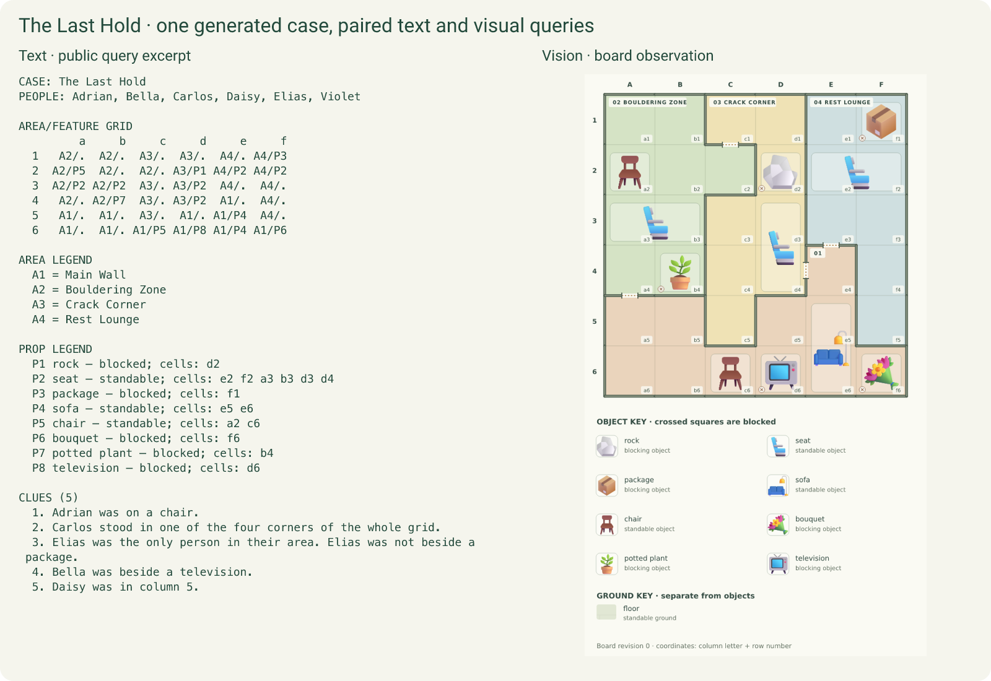The width and height of the screenshot is (991, 681).
Task: Click the blocked cross marker in cell d2
Action: [762, 189]
